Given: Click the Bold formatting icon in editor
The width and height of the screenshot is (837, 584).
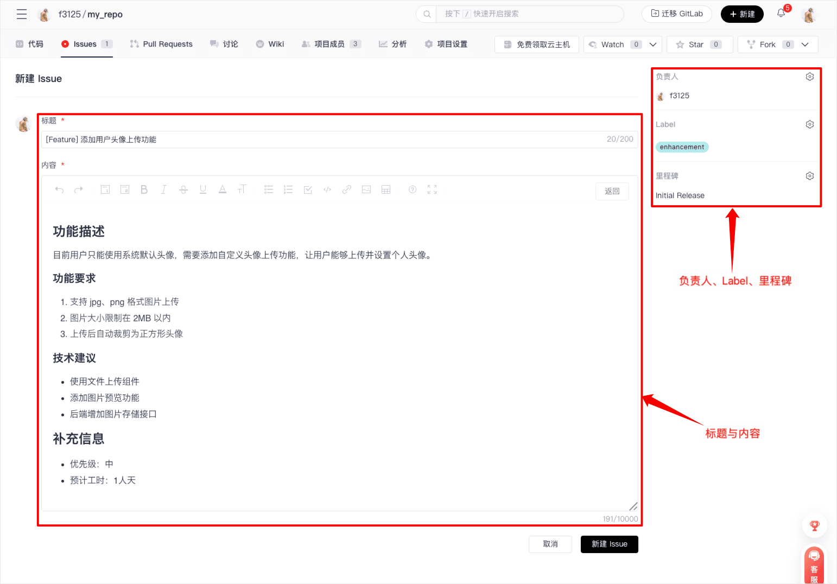Looking at the screenshot, I should [x=144, y=189].
